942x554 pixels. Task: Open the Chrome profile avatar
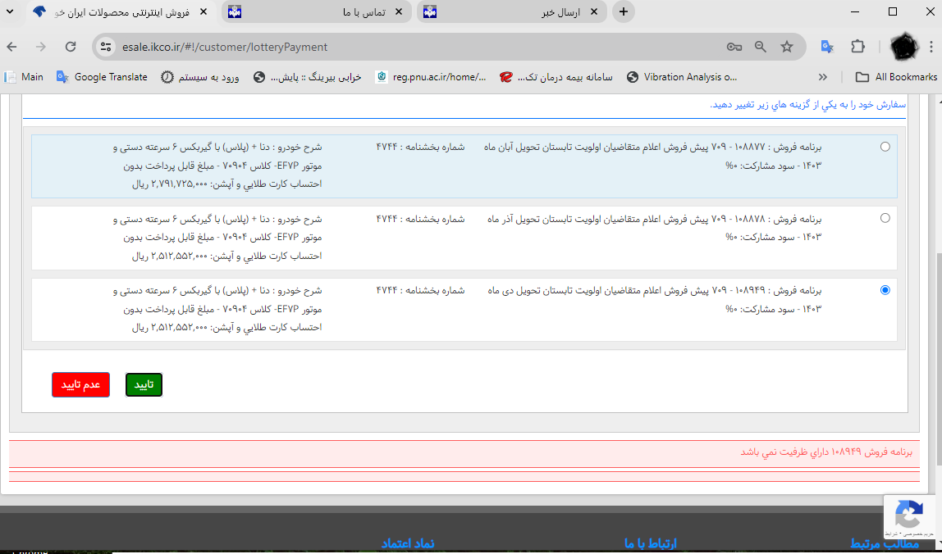[x=904, y=47]
